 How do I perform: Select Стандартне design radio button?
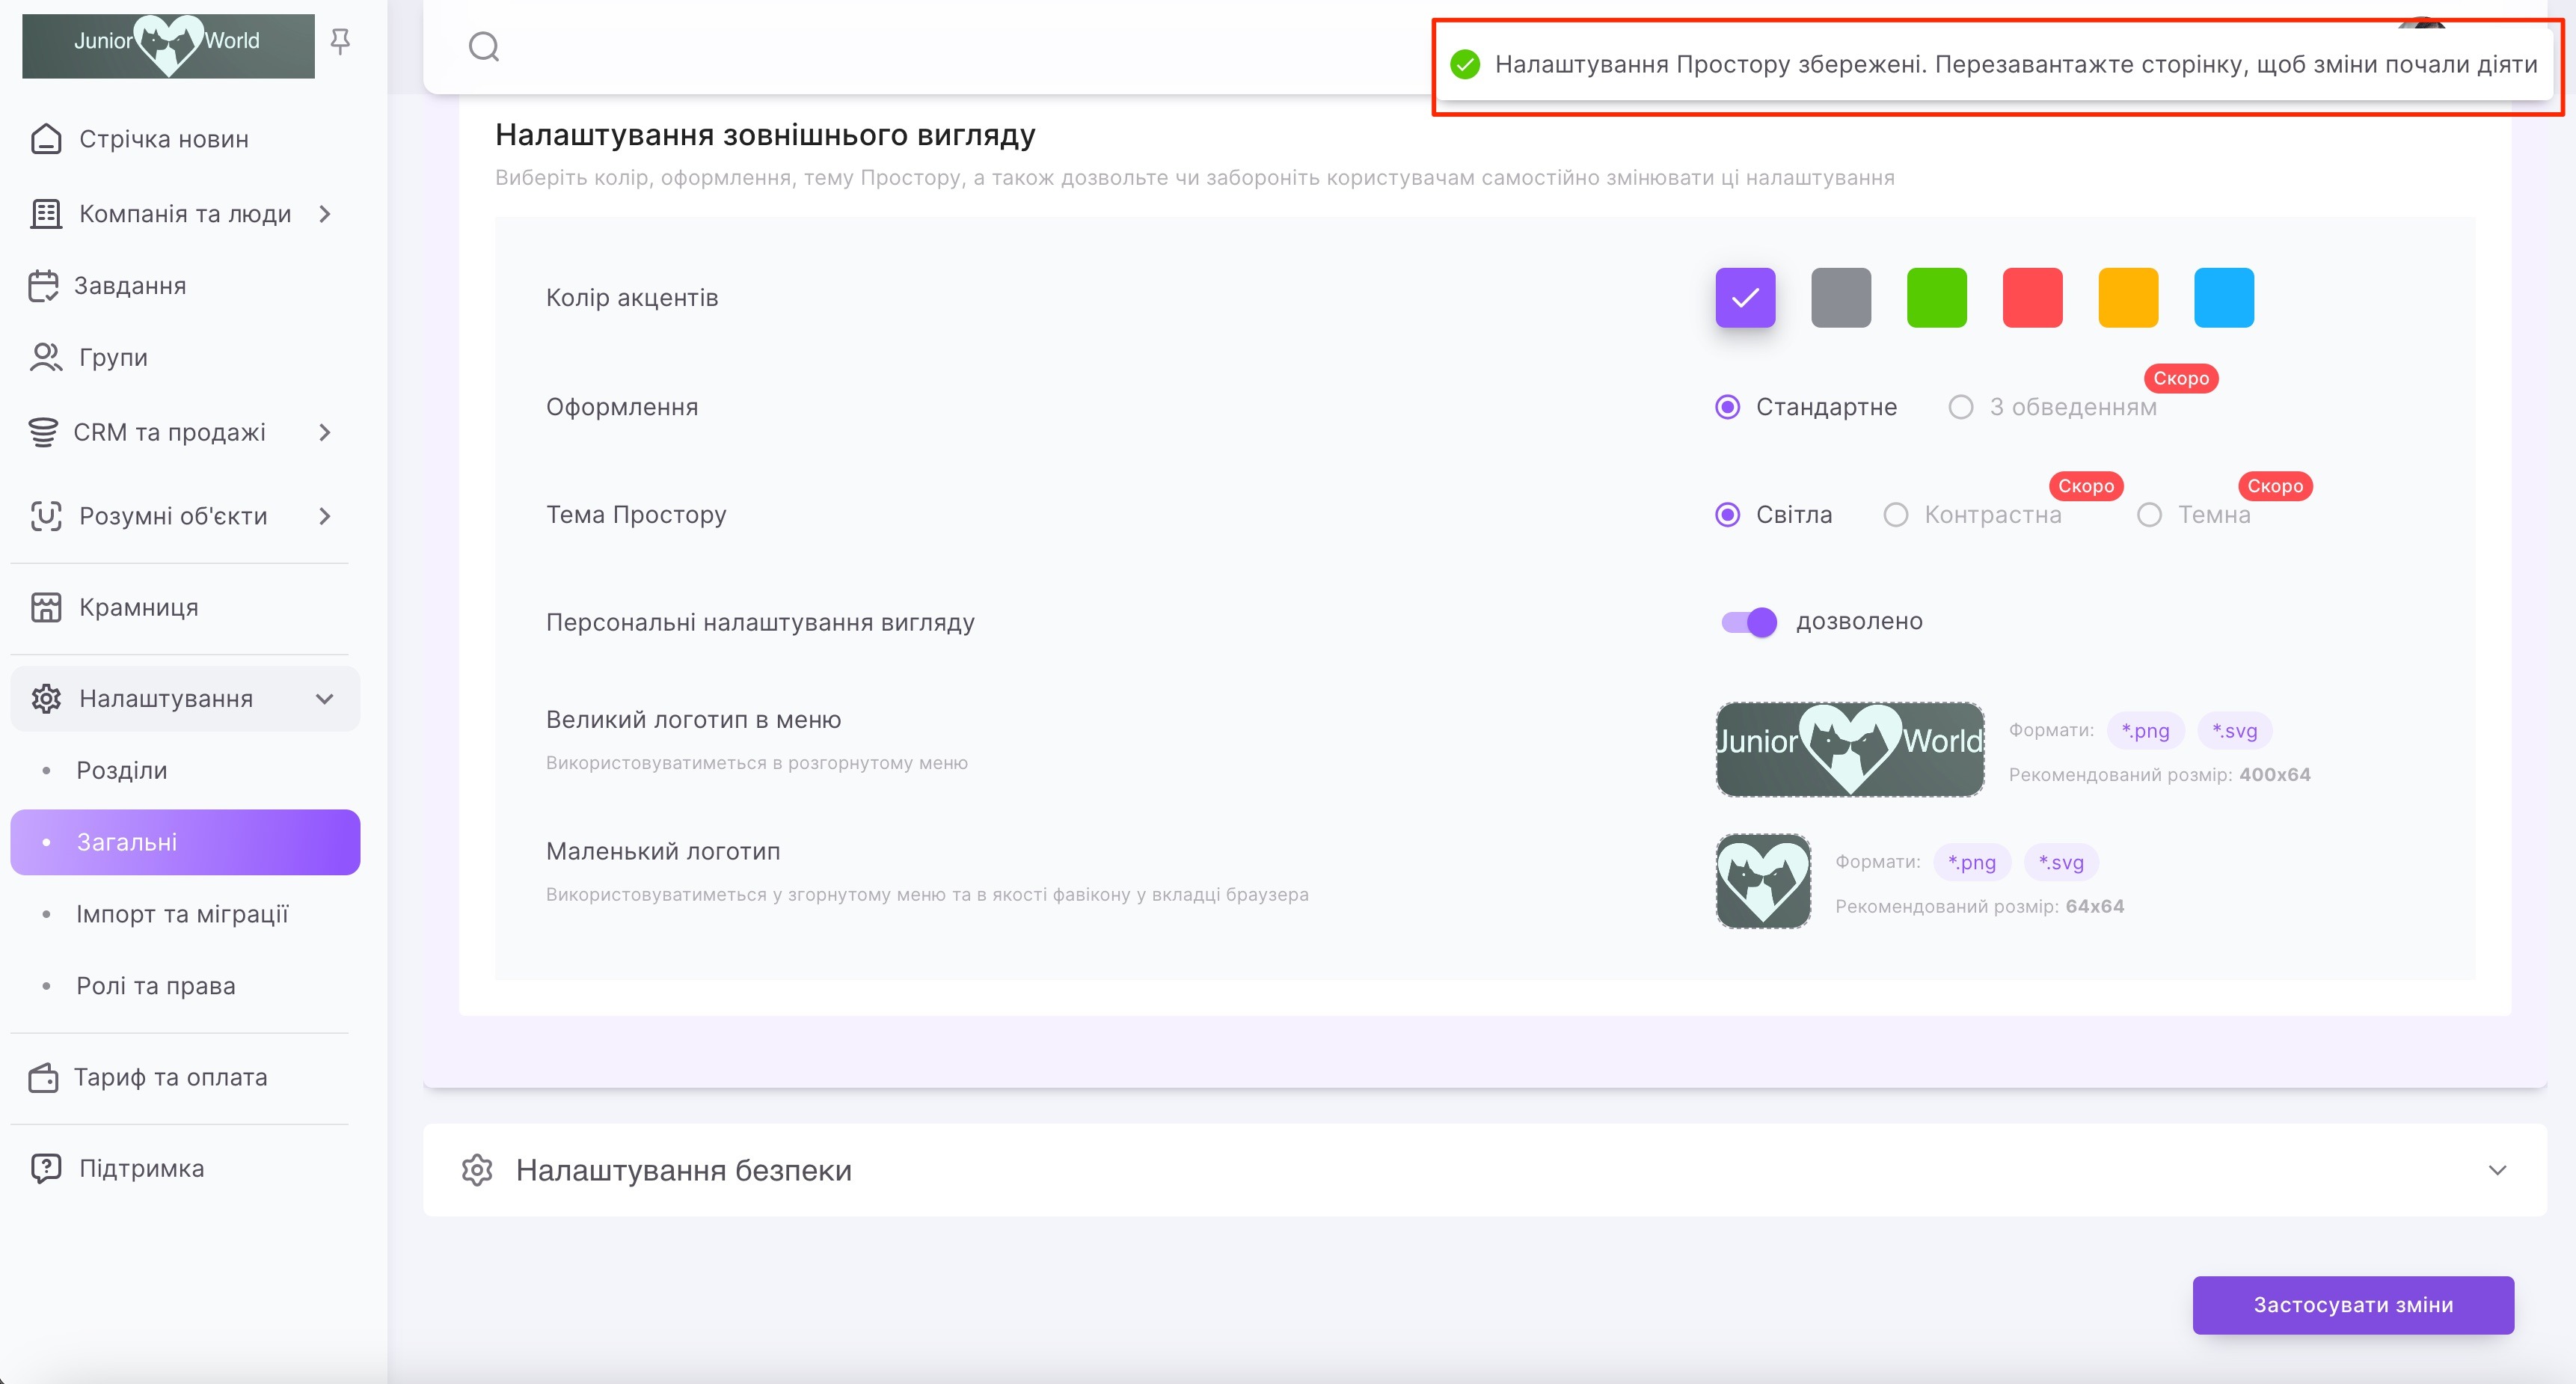(1727, 407)
